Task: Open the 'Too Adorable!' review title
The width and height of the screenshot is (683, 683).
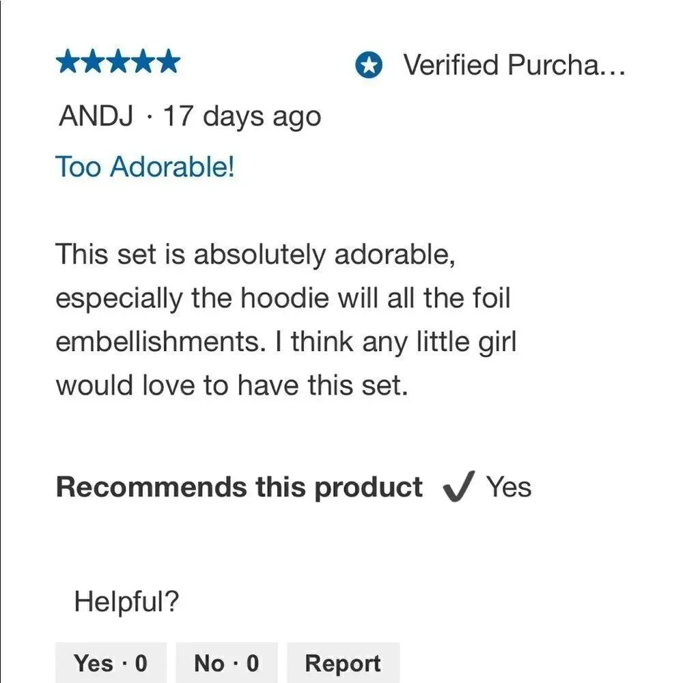Action: 145,167
